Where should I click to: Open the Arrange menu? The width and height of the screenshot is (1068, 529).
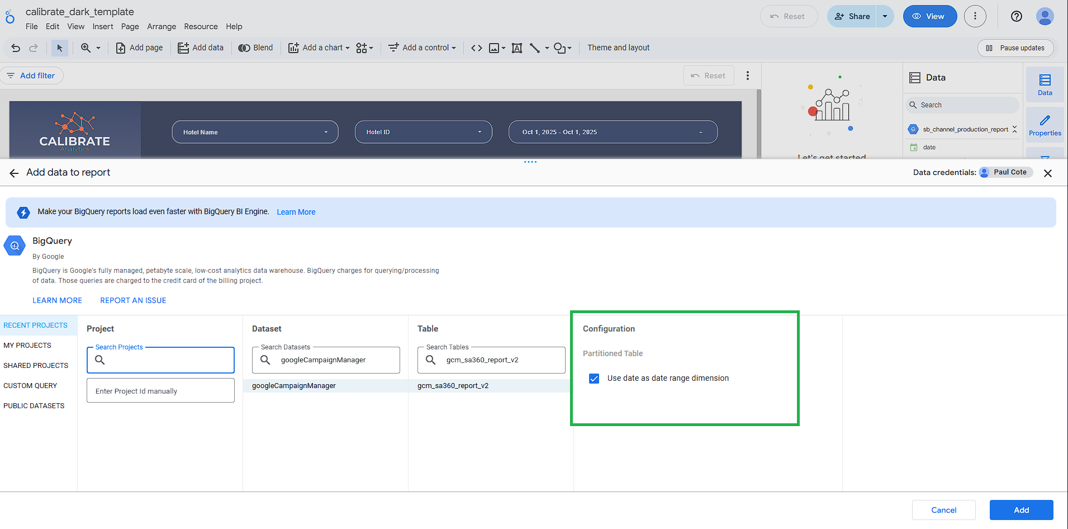[x=162, y=26]
